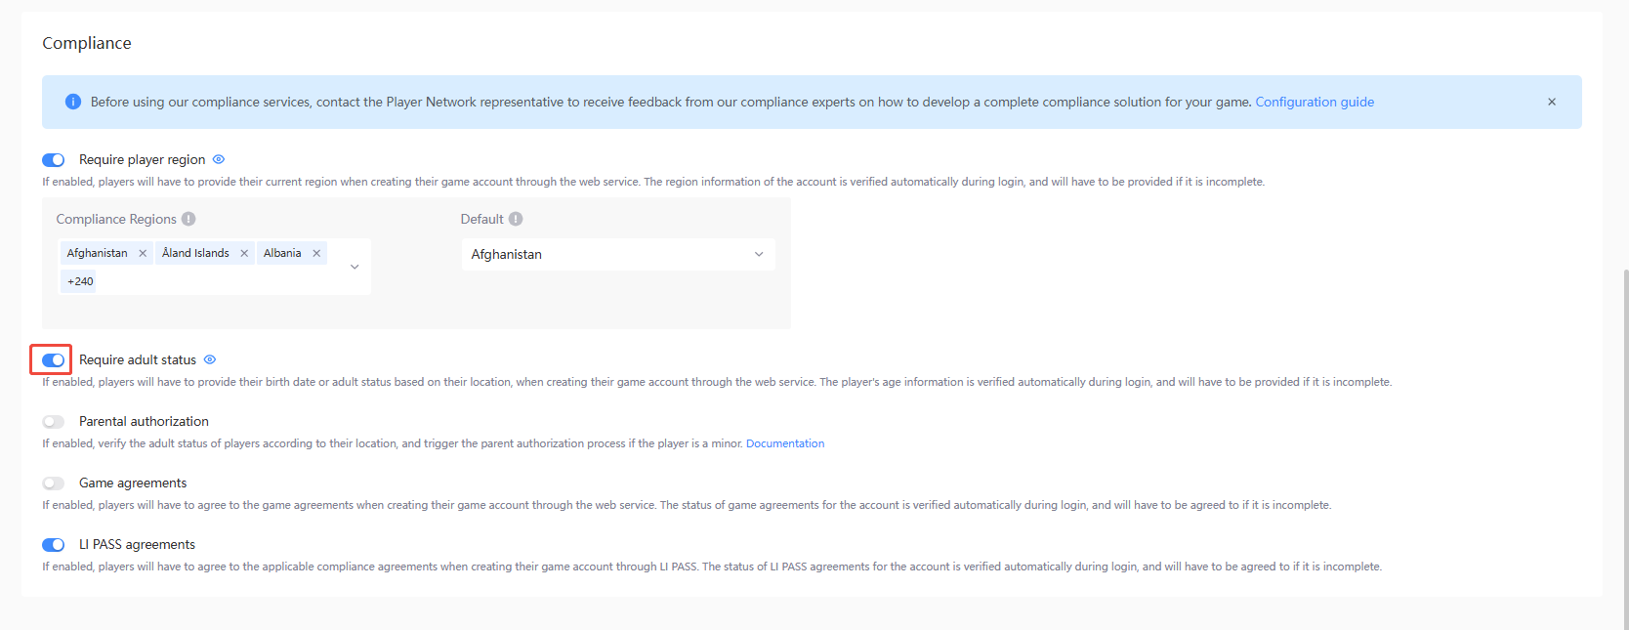Enable the Parental authorization toggle
The image size is (1629, 630).
[x=54, y=422]
